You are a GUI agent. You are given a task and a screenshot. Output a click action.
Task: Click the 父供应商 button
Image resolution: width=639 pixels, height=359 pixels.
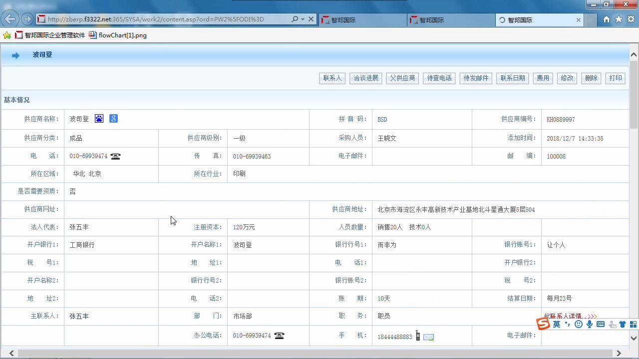pyautogui.click(x=402, y=78)
